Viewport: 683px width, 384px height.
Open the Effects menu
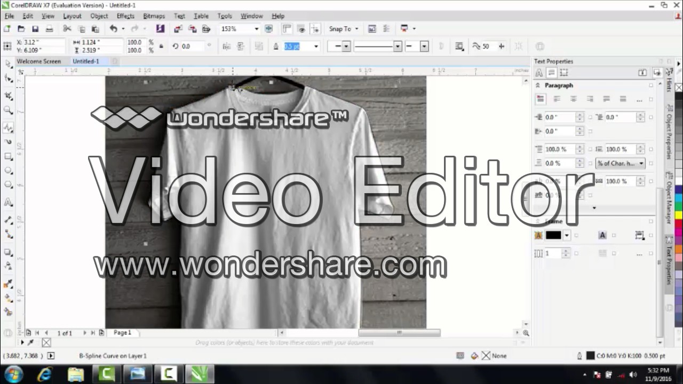click(125, 16)
